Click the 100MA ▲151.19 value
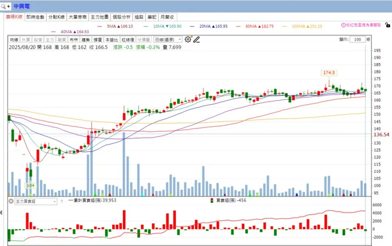Screen dimensions: 392x246 pyautogui.click(x=307, y=26)
